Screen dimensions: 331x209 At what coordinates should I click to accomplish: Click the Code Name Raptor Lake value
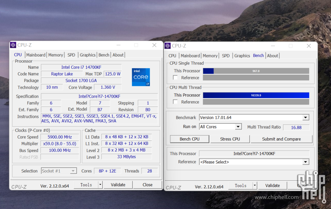coord(62,74)
